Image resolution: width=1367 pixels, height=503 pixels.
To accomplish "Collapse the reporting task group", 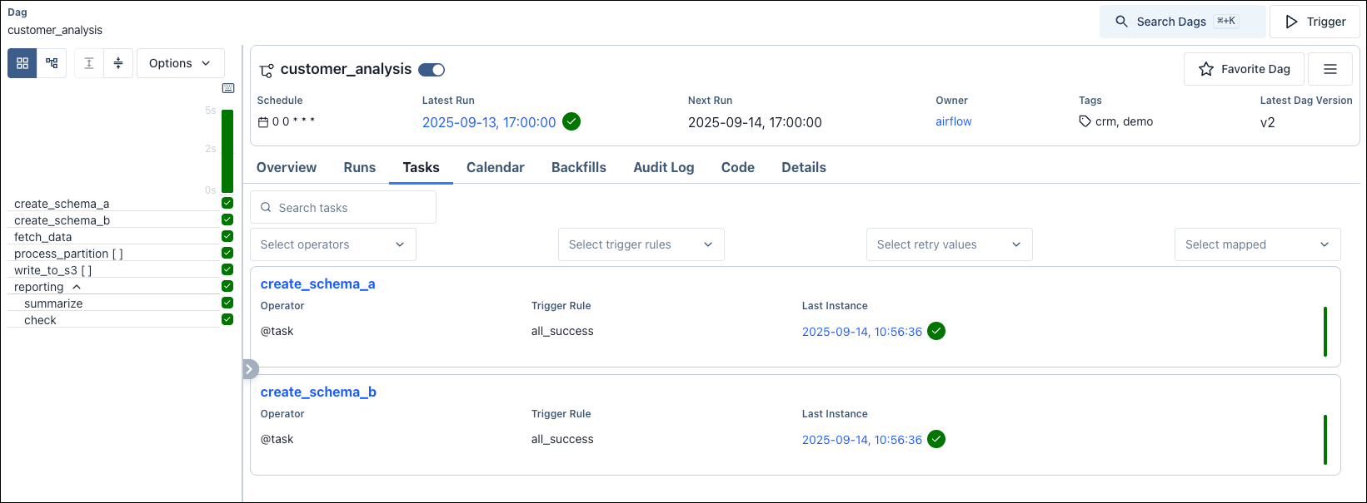I will click(x=77, y=287).
